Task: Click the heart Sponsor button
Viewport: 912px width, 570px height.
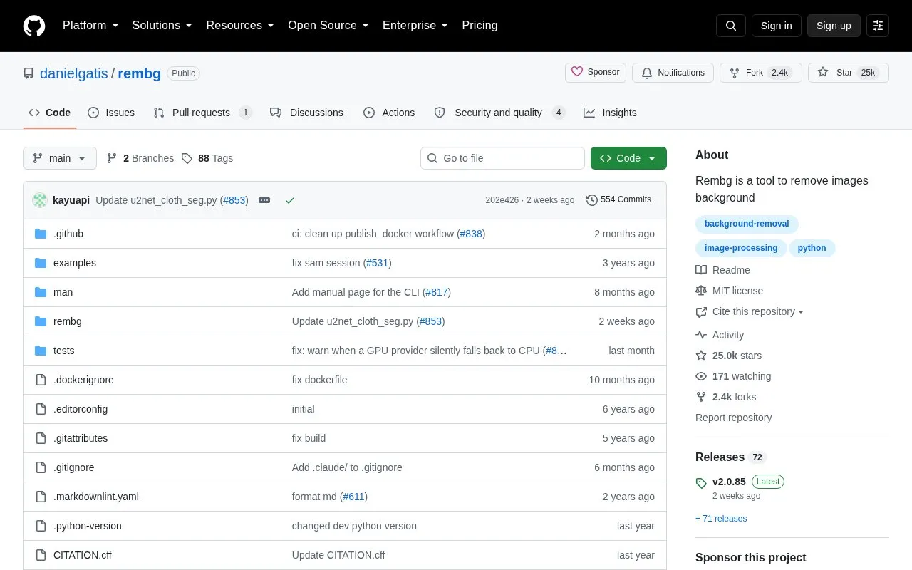Action: point(596,73)
